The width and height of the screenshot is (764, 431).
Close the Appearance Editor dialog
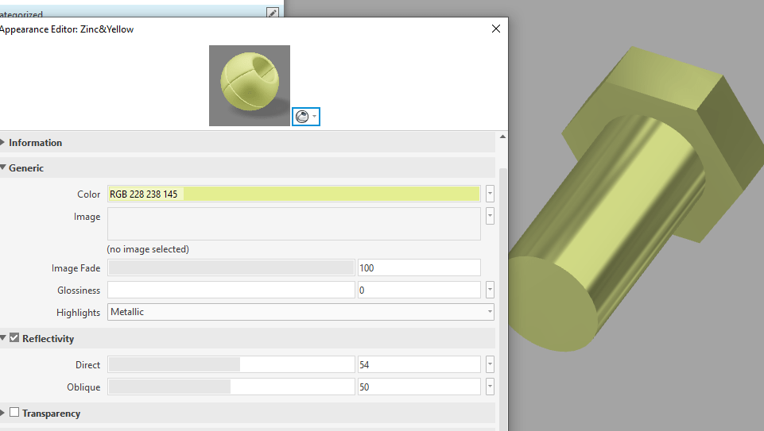click(496, 29)
